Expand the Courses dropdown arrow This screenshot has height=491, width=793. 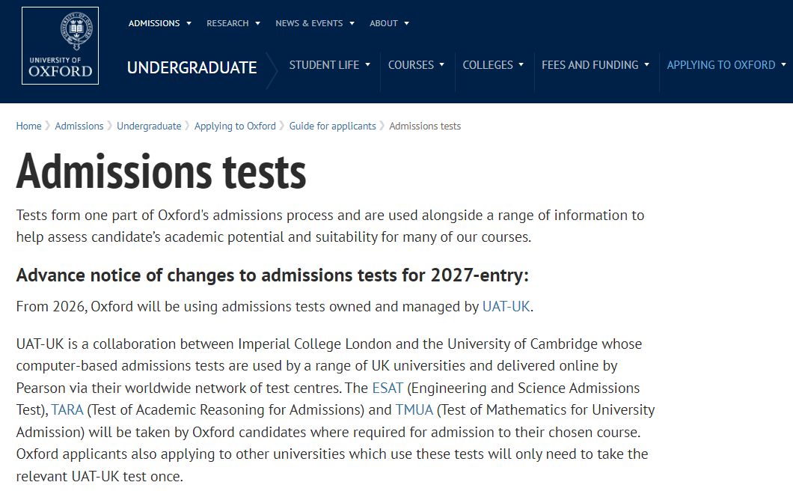tap(442, 65)
